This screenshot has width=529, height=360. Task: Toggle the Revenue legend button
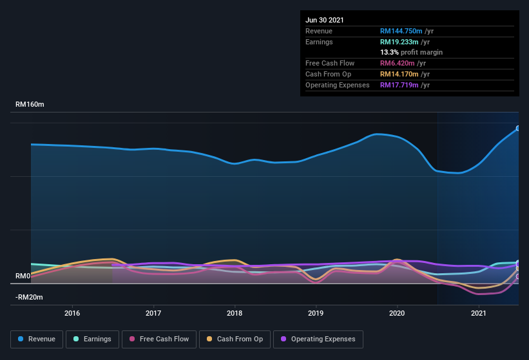coord(37,339)
